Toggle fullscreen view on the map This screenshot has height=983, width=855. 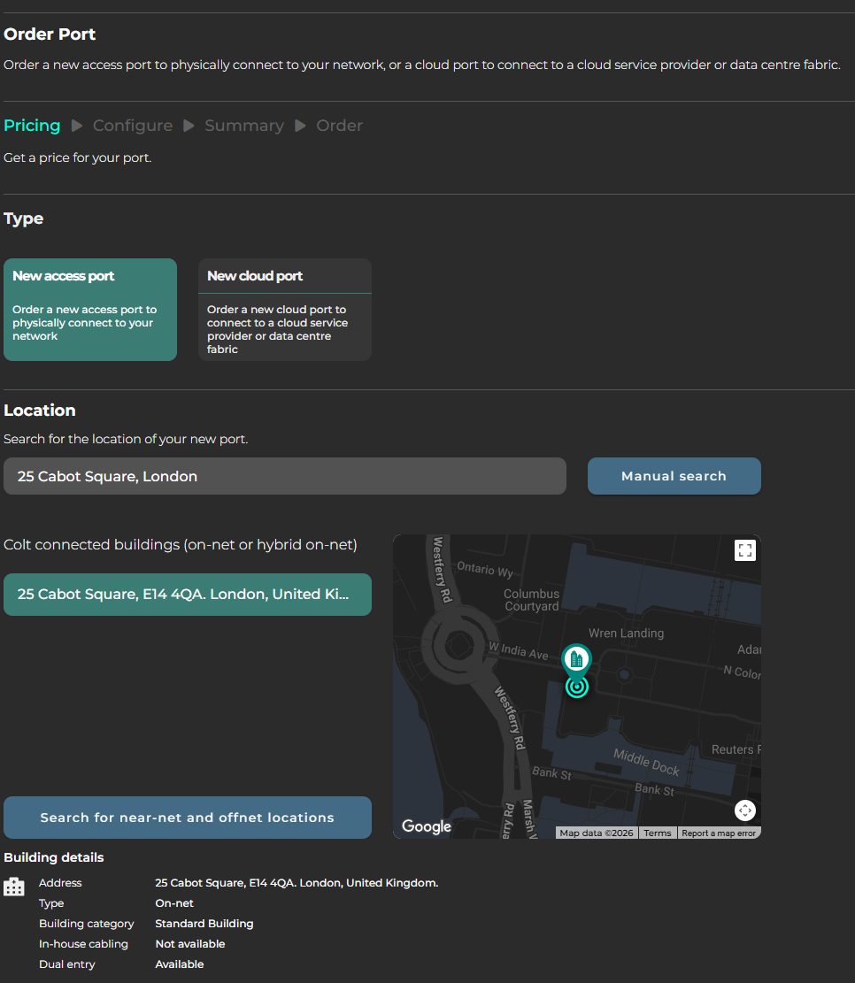click(745, 550)
